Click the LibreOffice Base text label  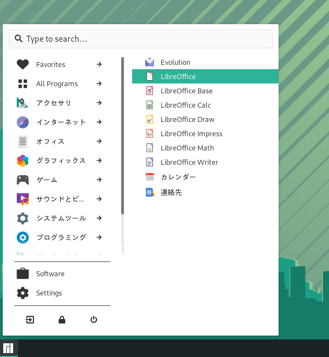point(186,91)
